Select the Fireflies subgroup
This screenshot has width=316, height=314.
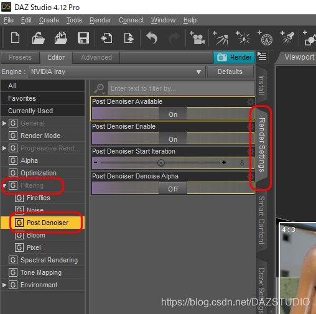click(42, 198)
